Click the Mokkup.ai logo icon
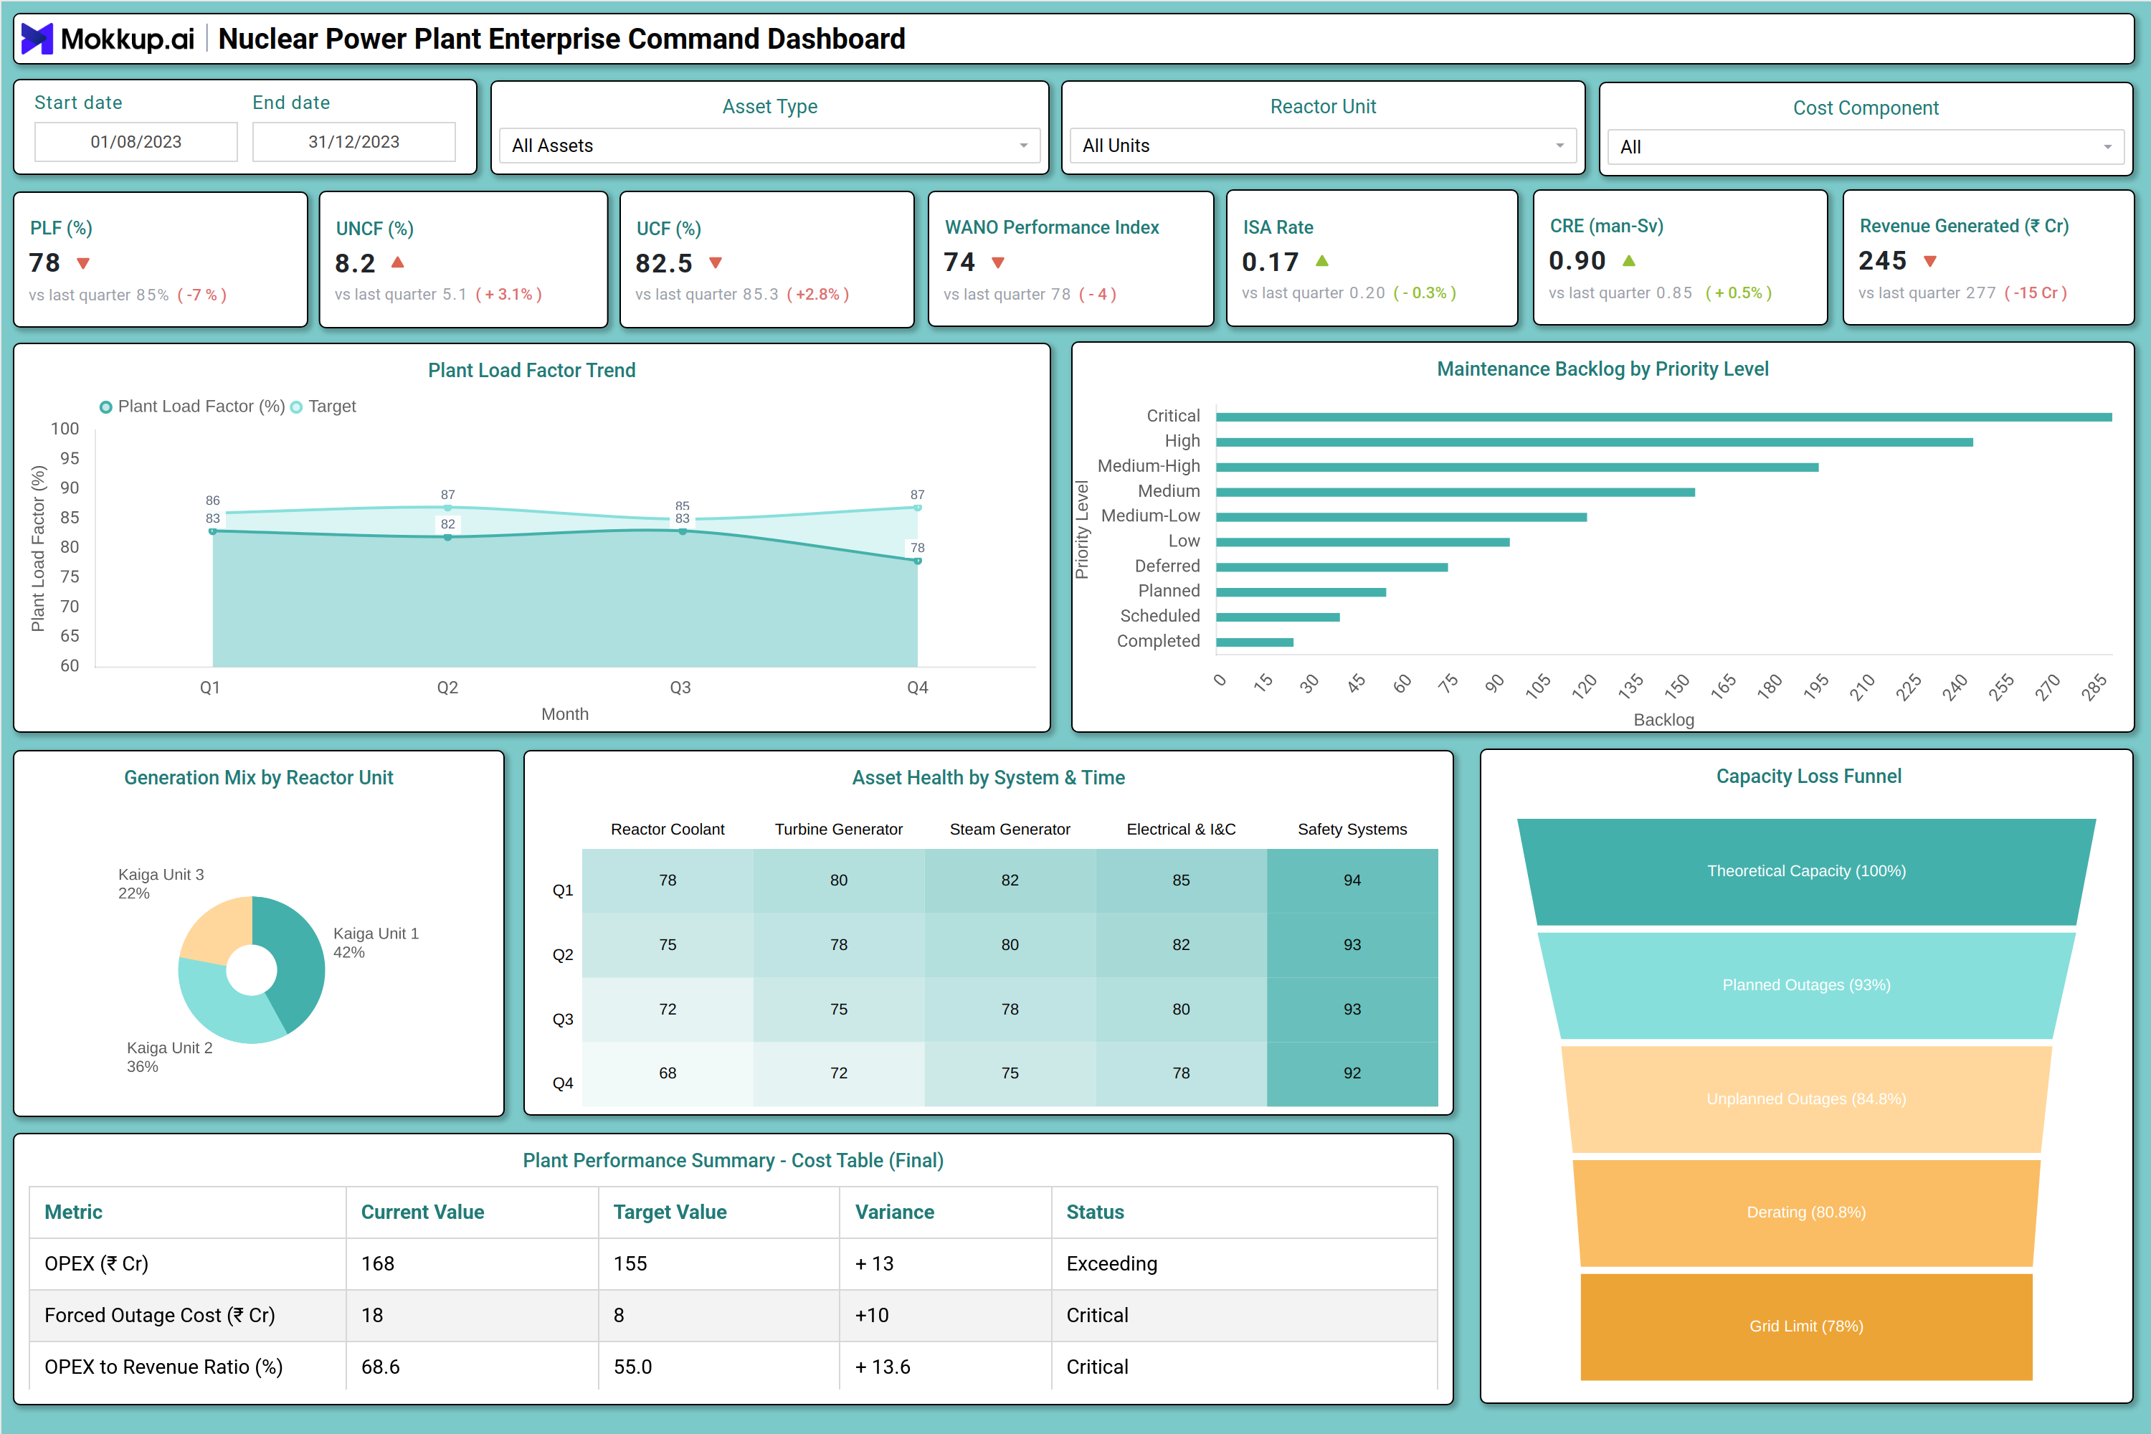Image resolution: width=2151 pixels, height=1434 pixels. (x=37, y=39)
